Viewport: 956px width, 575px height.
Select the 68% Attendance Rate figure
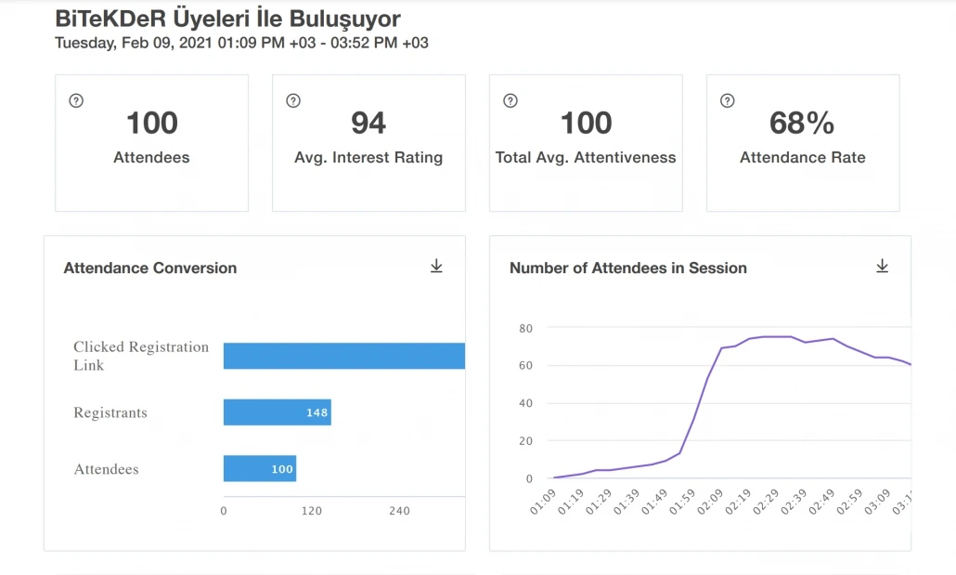click(x=802, y=123)
